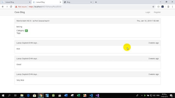Click the post date Thu, Jan 10, 2019
Image resolution: width=175 pixels, height=98 pixels.
pyautogui.click(x=148, y=21)
